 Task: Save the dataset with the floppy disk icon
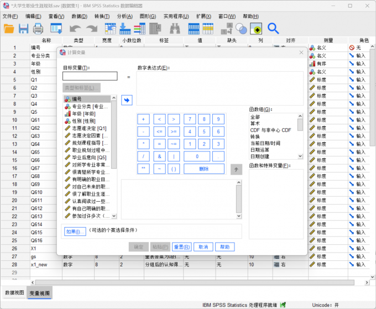click(x=23, y=29)
